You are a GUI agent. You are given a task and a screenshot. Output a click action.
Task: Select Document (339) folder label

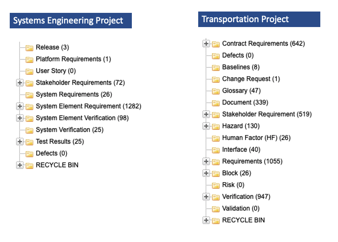[x=245, y=102]
